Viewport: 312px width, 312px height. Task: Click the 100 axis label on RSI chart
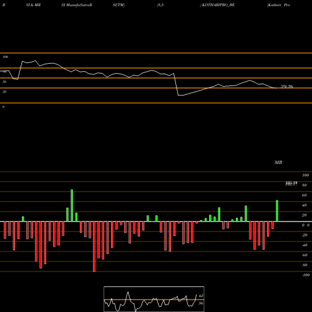click(6, 57)
